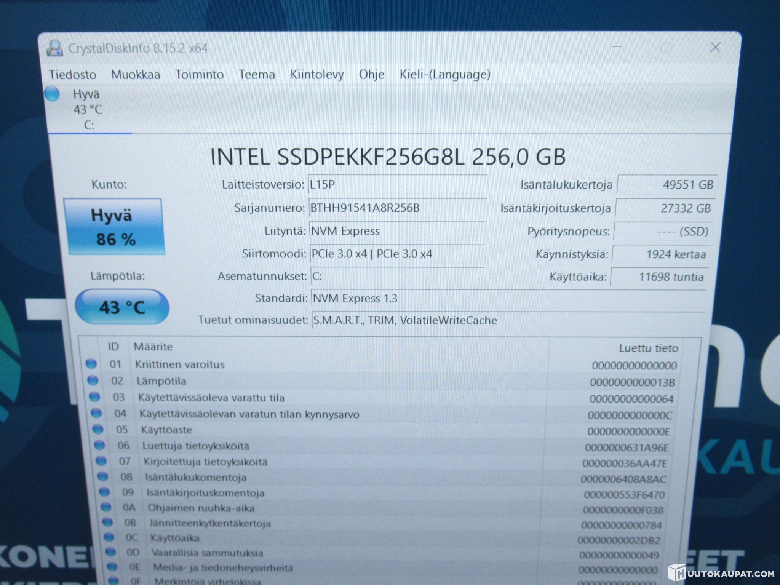780x585 pixels.
Task: Select Käytettävissäolevan varatun tilan kynnysarvo attribute
Action: [249, 414]
